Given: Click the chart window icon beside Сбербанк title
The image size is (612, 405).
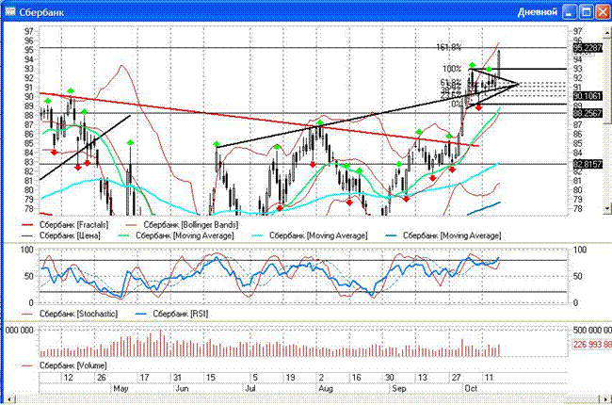Looking at the screenshot, I should (10, 11).
